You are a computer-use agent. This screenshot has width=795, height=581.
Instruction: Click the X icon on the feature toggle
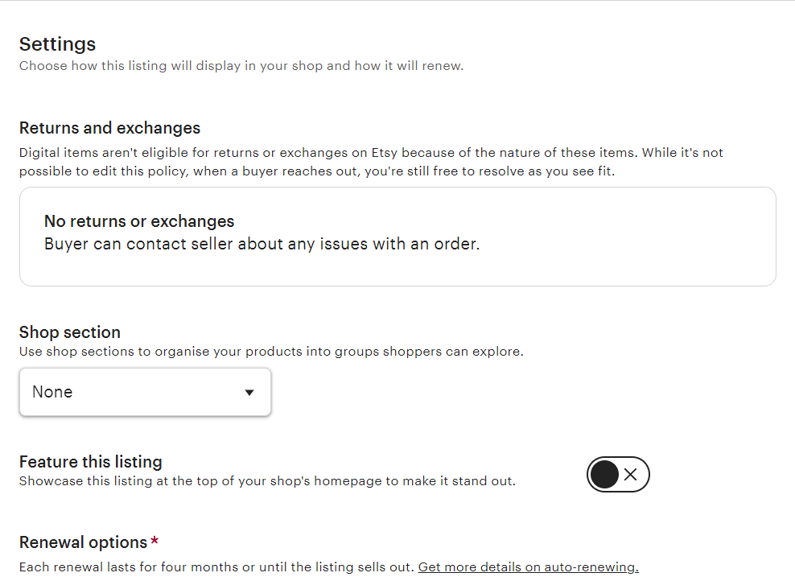pos(630,474)
